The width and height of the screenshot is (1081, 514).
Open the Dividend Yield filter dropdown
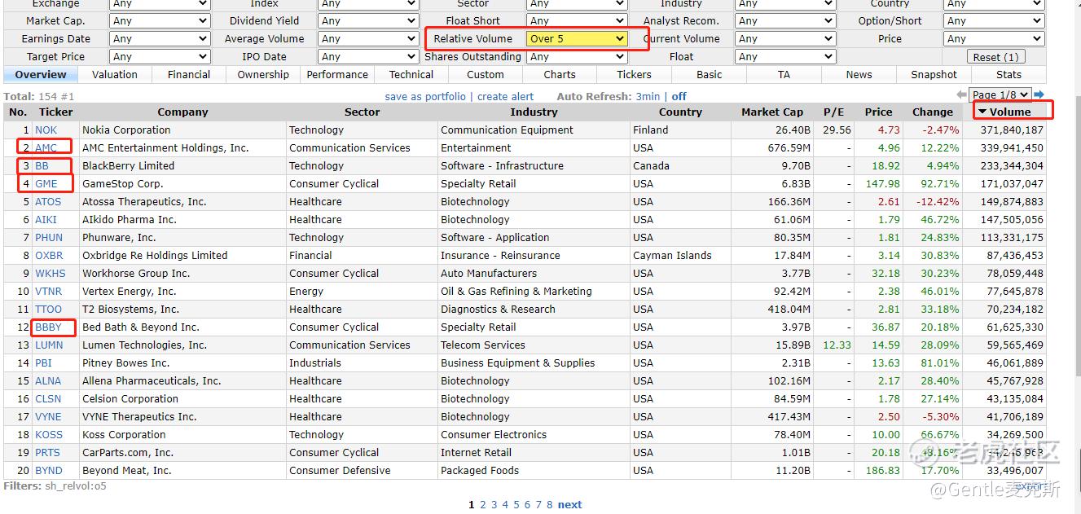[x=368, y=20]
